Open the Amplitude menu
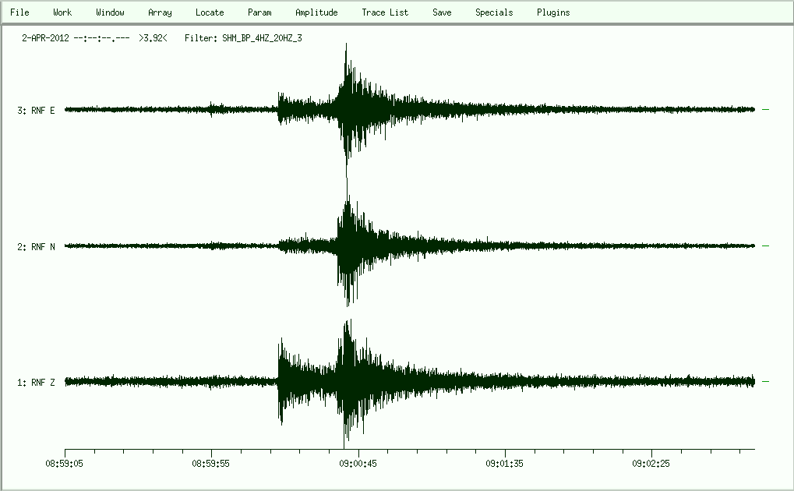This screenshot has height=491, width=794. (x=316, y=12)
